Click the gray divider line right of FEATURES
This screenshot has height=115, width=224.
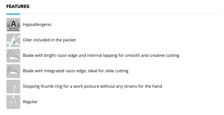120,14
